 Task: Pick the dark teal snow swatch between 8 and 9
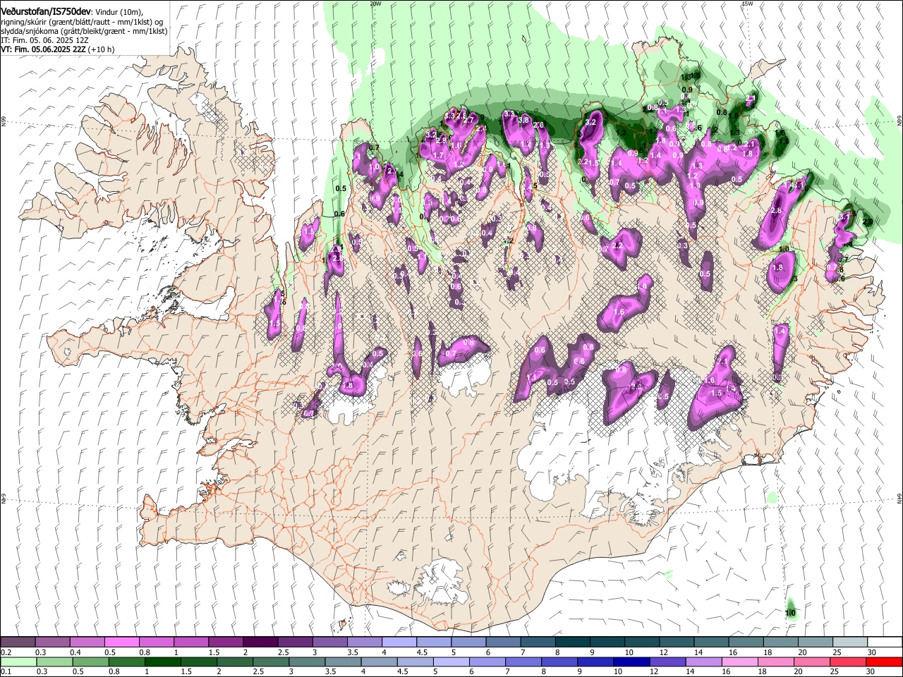(x=572, y=642)
